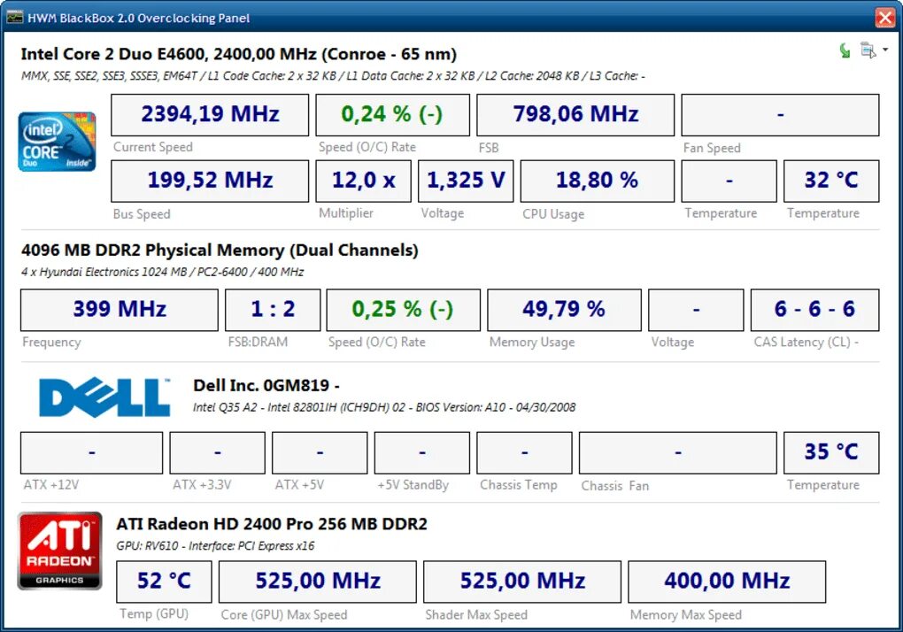Click the 6 - 6 - 6 CAS Latency box
The width and height of the screenshot is (903, 632).
tap(814, 310)
